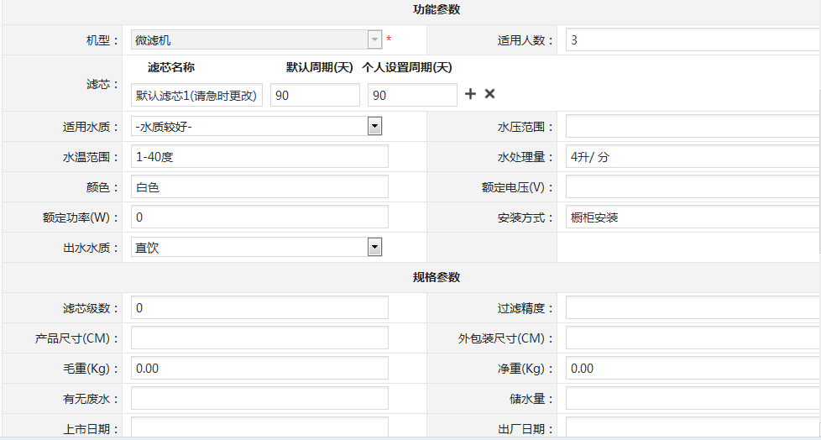Edit the 个人设置周期 field
Screen dimensions: 821x440
tap(412, 96)
